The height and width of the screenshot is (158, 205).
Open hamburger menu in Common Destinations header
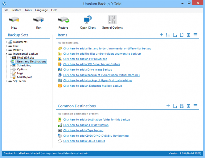tap(195, 106)
